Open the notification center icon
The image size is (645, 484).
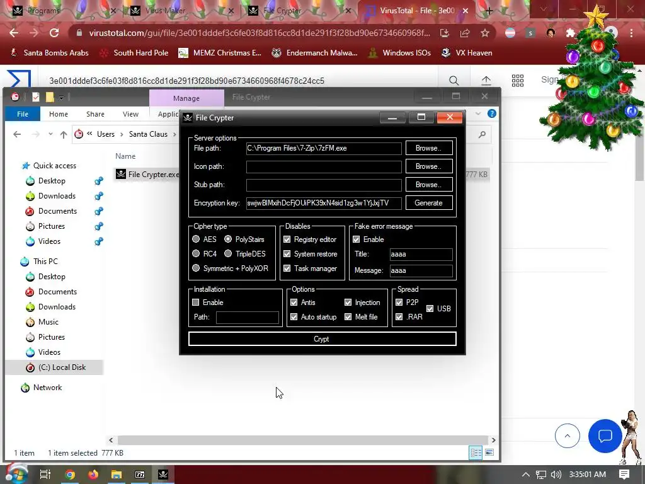pos(624,474)
